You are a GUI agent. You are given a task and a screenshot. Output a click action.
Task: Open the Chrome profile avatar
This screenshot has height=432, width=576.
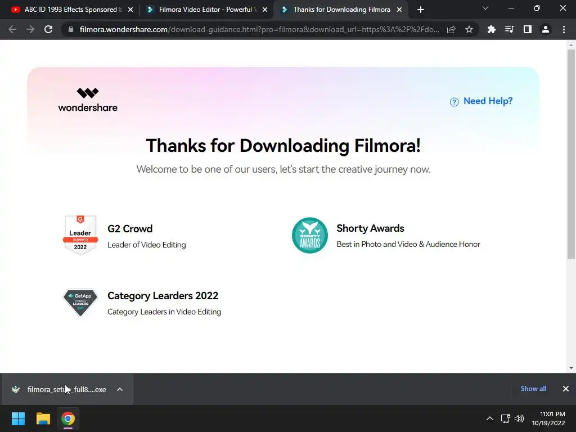546,29
